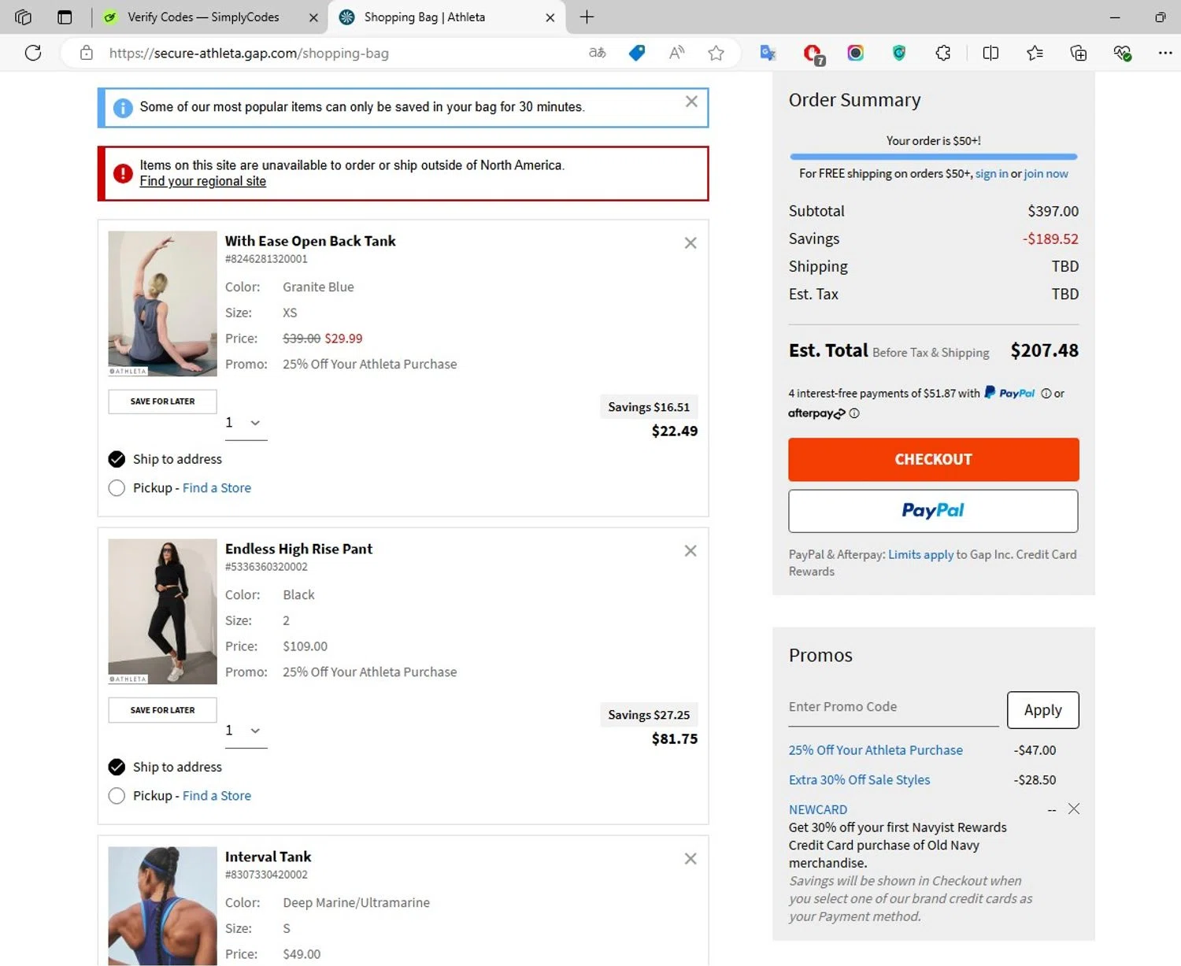This screenshot has width=1181, height=966.
Task: Open Endless High Rise Pant product title
Action: click(x=298, y=549)
